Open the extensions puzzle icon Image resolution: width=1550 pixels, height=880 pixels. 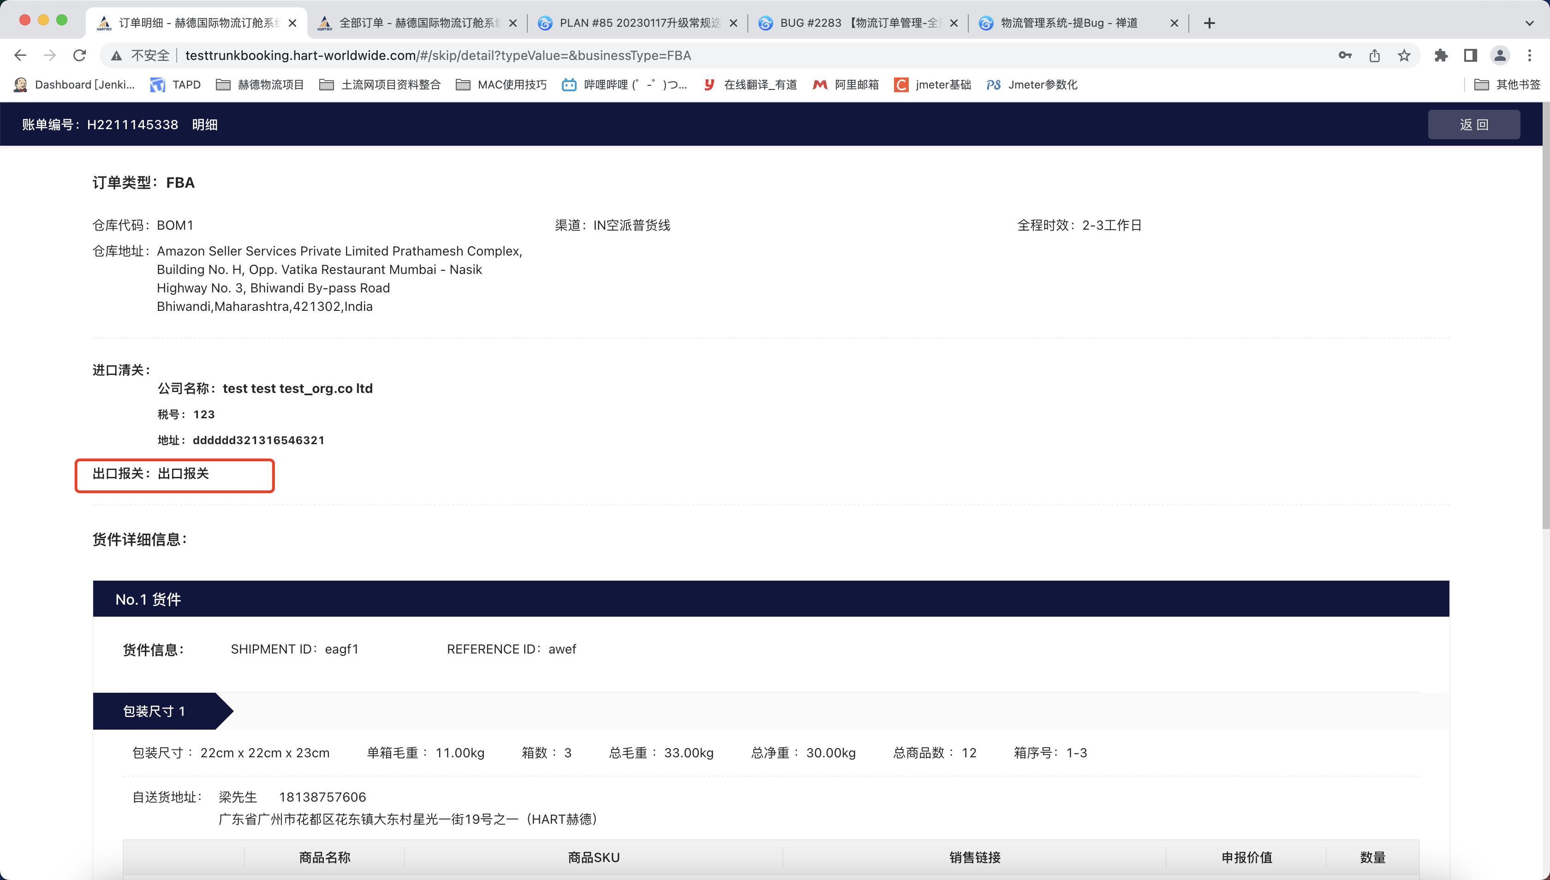[x=1441, y=56]
